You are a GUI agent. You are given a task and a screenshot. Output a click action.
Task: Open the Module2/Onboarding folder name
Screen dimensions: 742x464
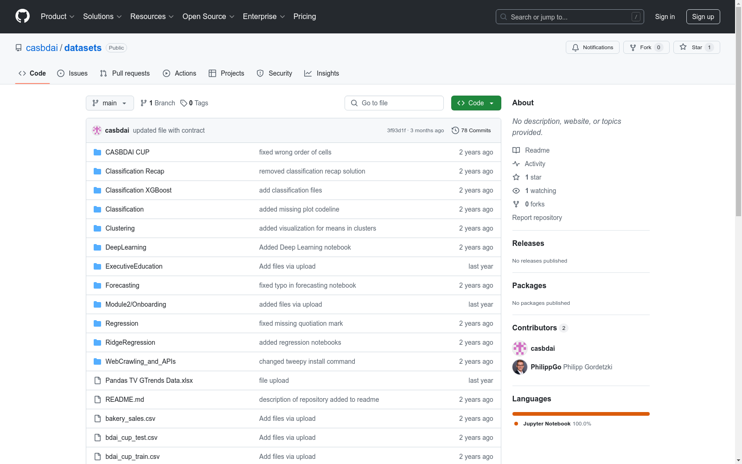136,304
